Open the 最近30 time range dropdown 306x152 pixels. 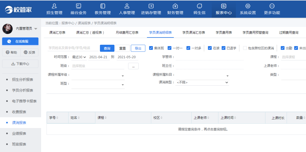pos(79,57)
